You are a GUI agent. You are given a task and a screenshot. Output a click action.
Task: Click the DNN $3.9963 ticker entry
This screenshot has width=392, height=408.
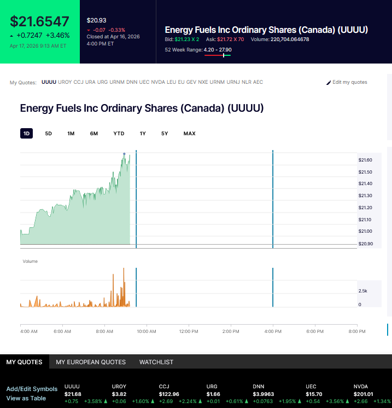pos(277,394)
